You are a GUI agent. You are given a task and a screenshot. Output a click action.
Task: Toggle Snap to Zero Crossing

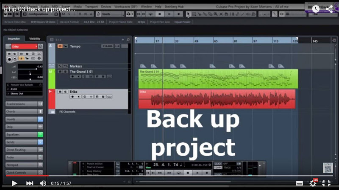275,14
